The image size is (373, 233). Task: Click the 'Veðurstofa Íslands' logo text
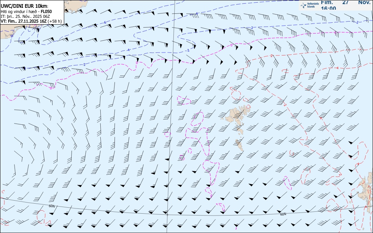point(313,5)
